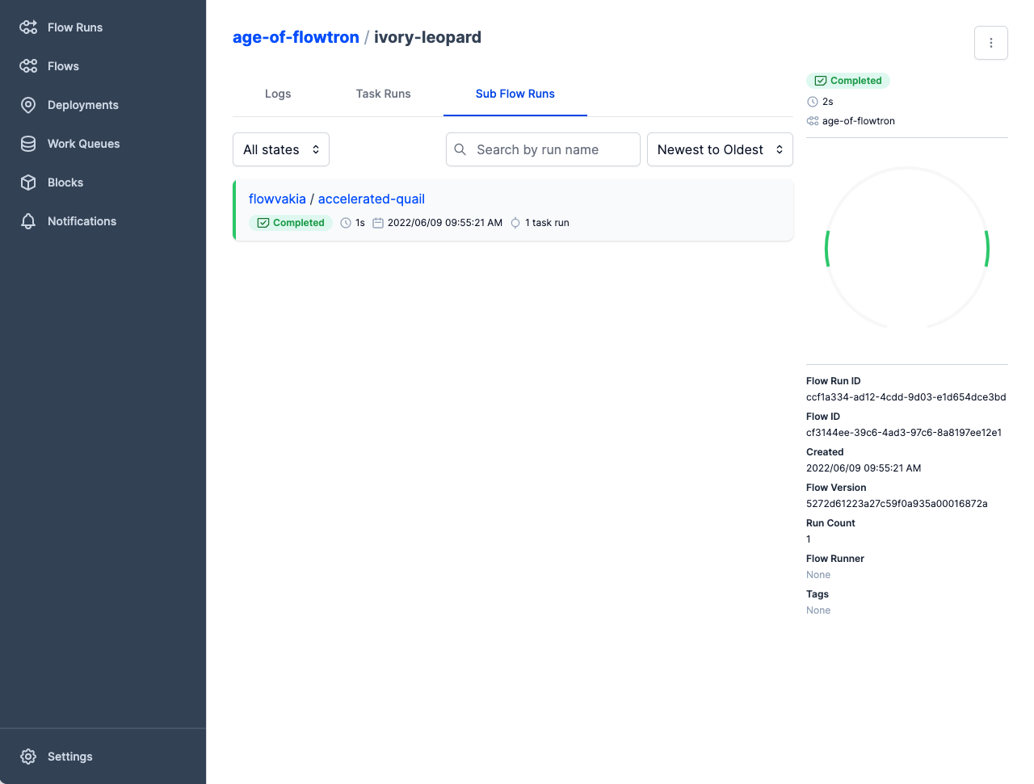The image size is (1034, 784).
Task: Click the None value under Flow Runner
Action: [x=818, y=575]
